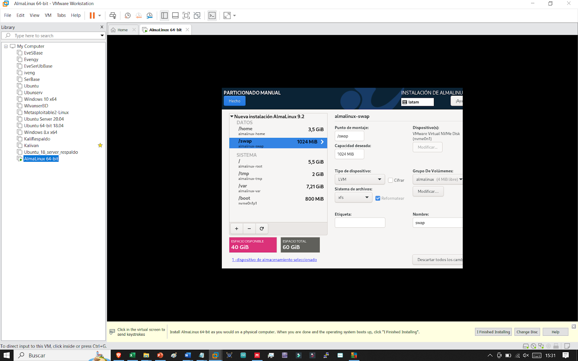This screenshot has width=578, height=361.
Task: Click the Etiqueta input field
Action: 360,223
